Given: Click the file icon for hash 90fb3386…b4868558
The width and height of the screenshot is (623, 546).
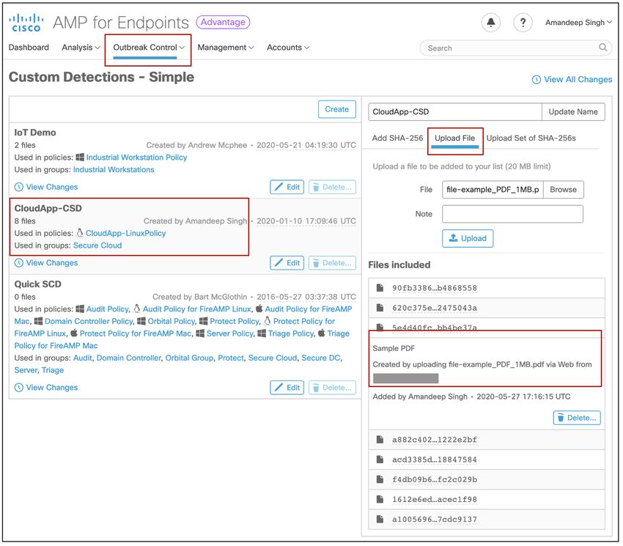Looking at the screenshot, I should 380,288.
